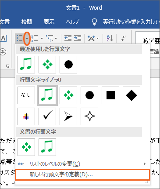Decrease the paragraph indent

(x=68, y=38)
